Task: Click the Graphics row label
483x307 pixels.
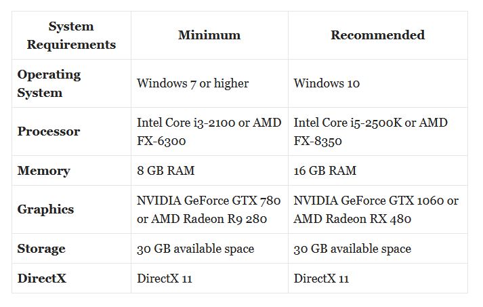Action: point(45,209)
